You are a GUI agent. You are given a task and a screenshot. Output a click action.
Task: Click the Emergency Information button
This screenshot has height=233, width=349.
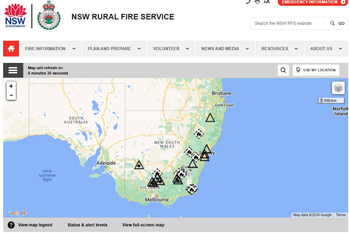pyautogui.click(x=313, y=2)
